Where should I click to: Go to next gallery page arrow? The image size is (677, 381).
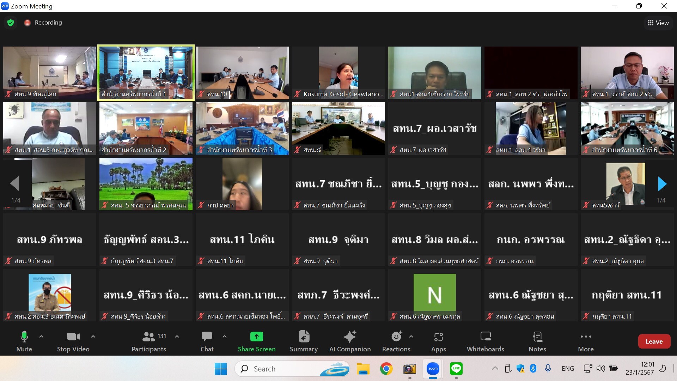pyautogui.click(x=662, y=184)
